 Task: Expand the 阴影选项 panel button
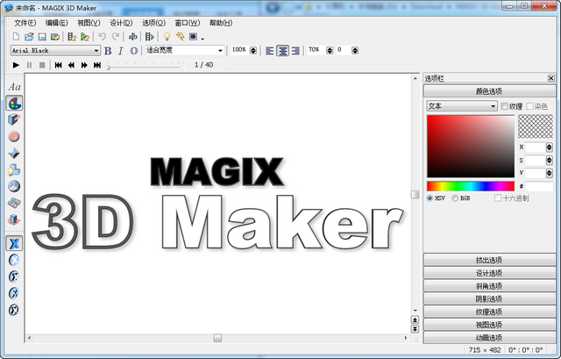click(489, 298)
